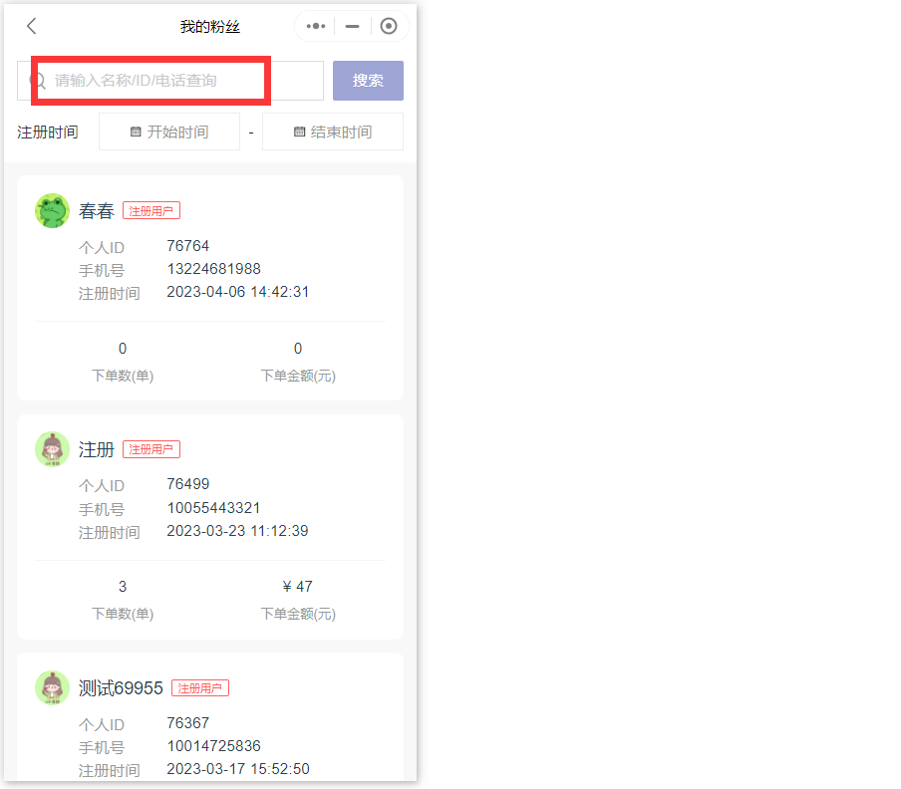Click the magnifier search icon

[39, 81]
